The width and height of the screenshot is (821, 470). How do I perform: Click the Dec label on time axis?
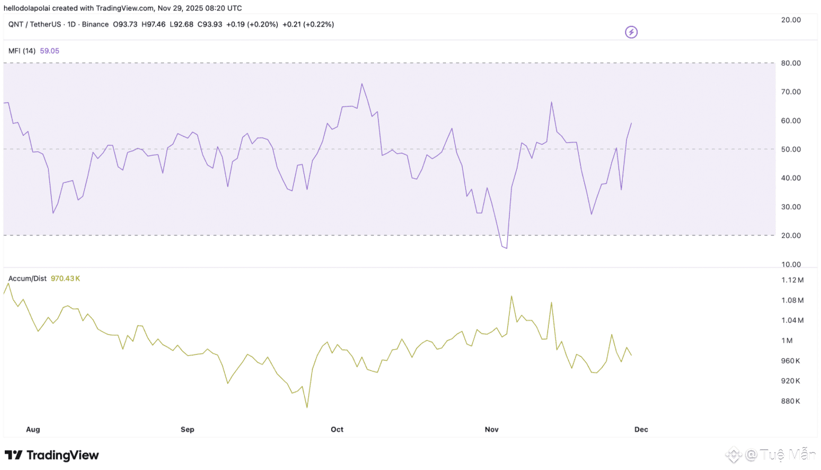(x=641, y=430)
